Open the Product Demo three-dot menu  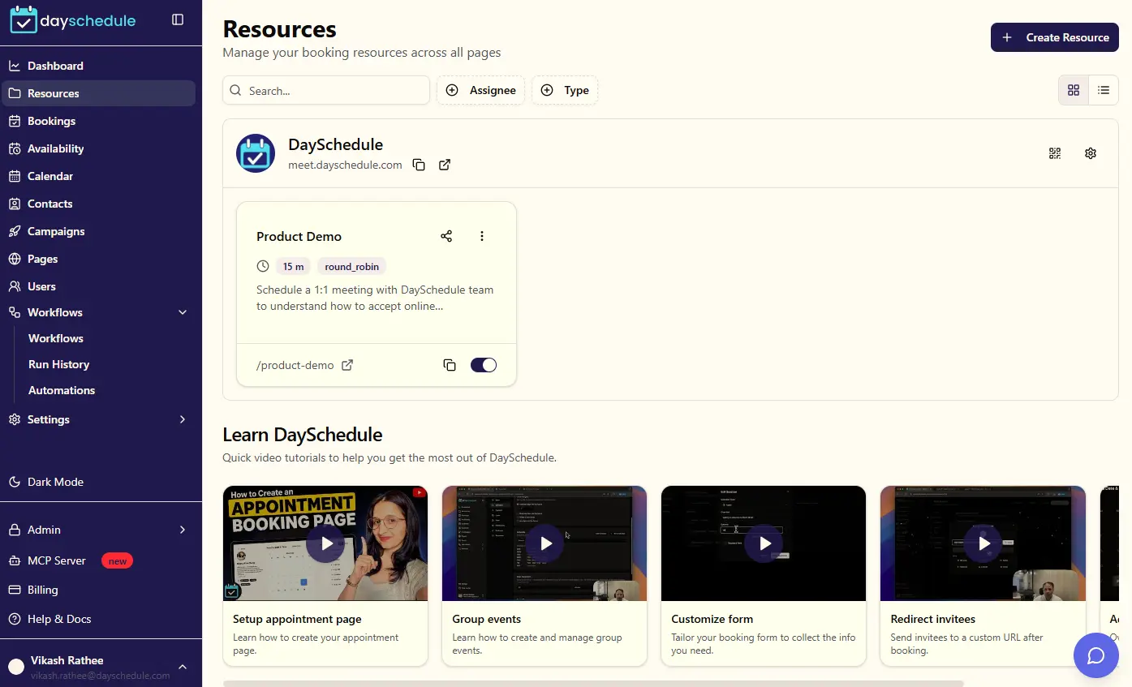pos(482,236)
